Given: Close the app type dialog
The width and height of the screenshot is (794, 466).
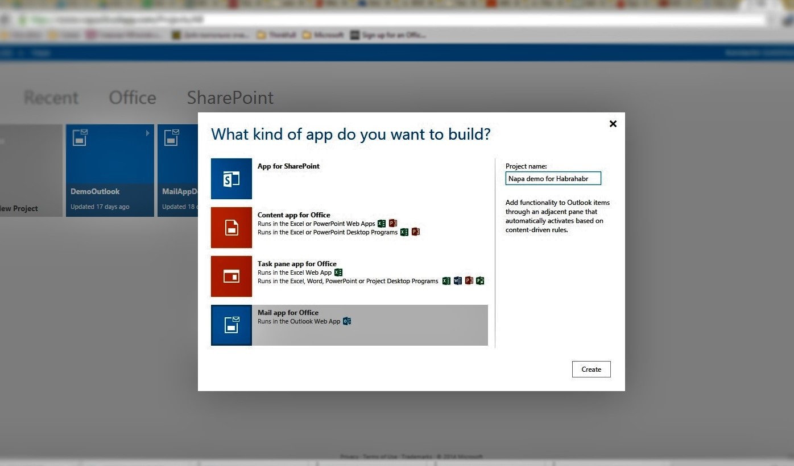Looking at the screenshot, I should 613,124.
